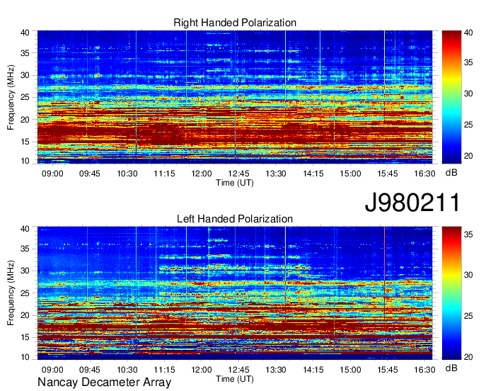Click 16:30 tick on top time axis
The width and height of the screenshot is (481, 391).
click(425, 174)
